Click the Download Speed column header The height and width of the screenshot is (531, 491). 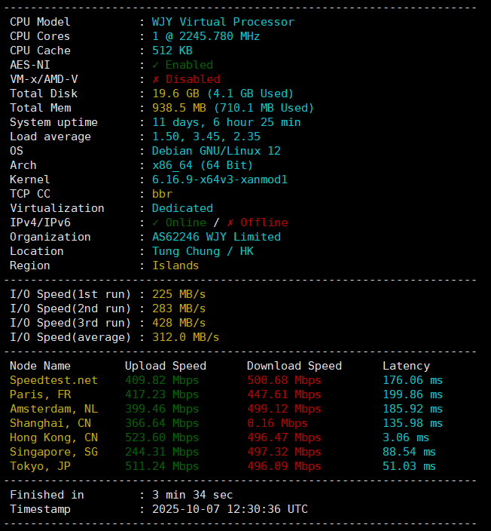pos(294,366)
